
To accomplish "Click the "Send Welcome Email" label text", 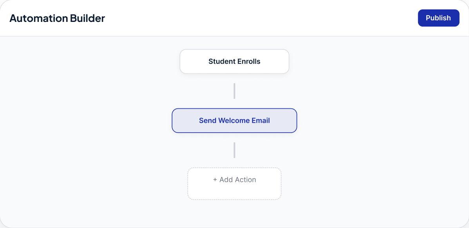I will (x=234, y=120).
